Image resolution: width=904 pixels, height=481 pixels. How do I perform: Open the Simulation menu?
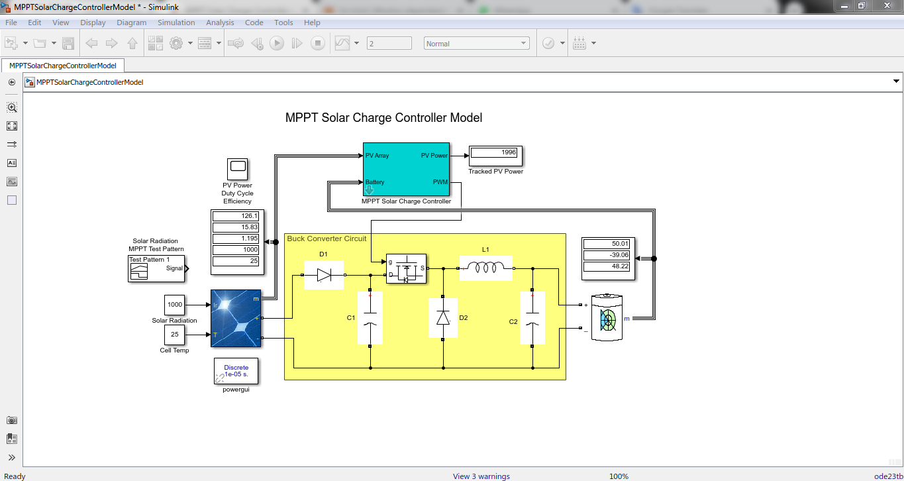(176, 23)
